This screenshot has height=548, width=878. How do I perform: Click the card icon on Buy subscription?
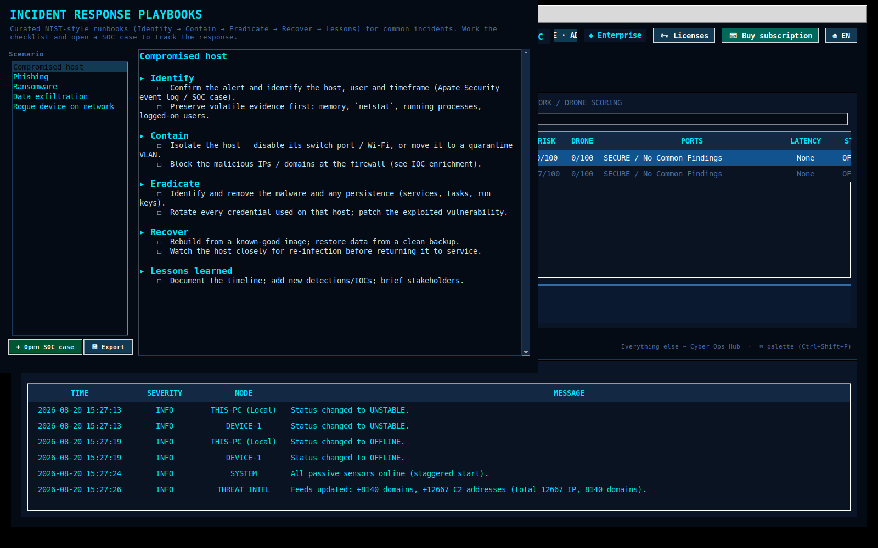coord(733,36)
